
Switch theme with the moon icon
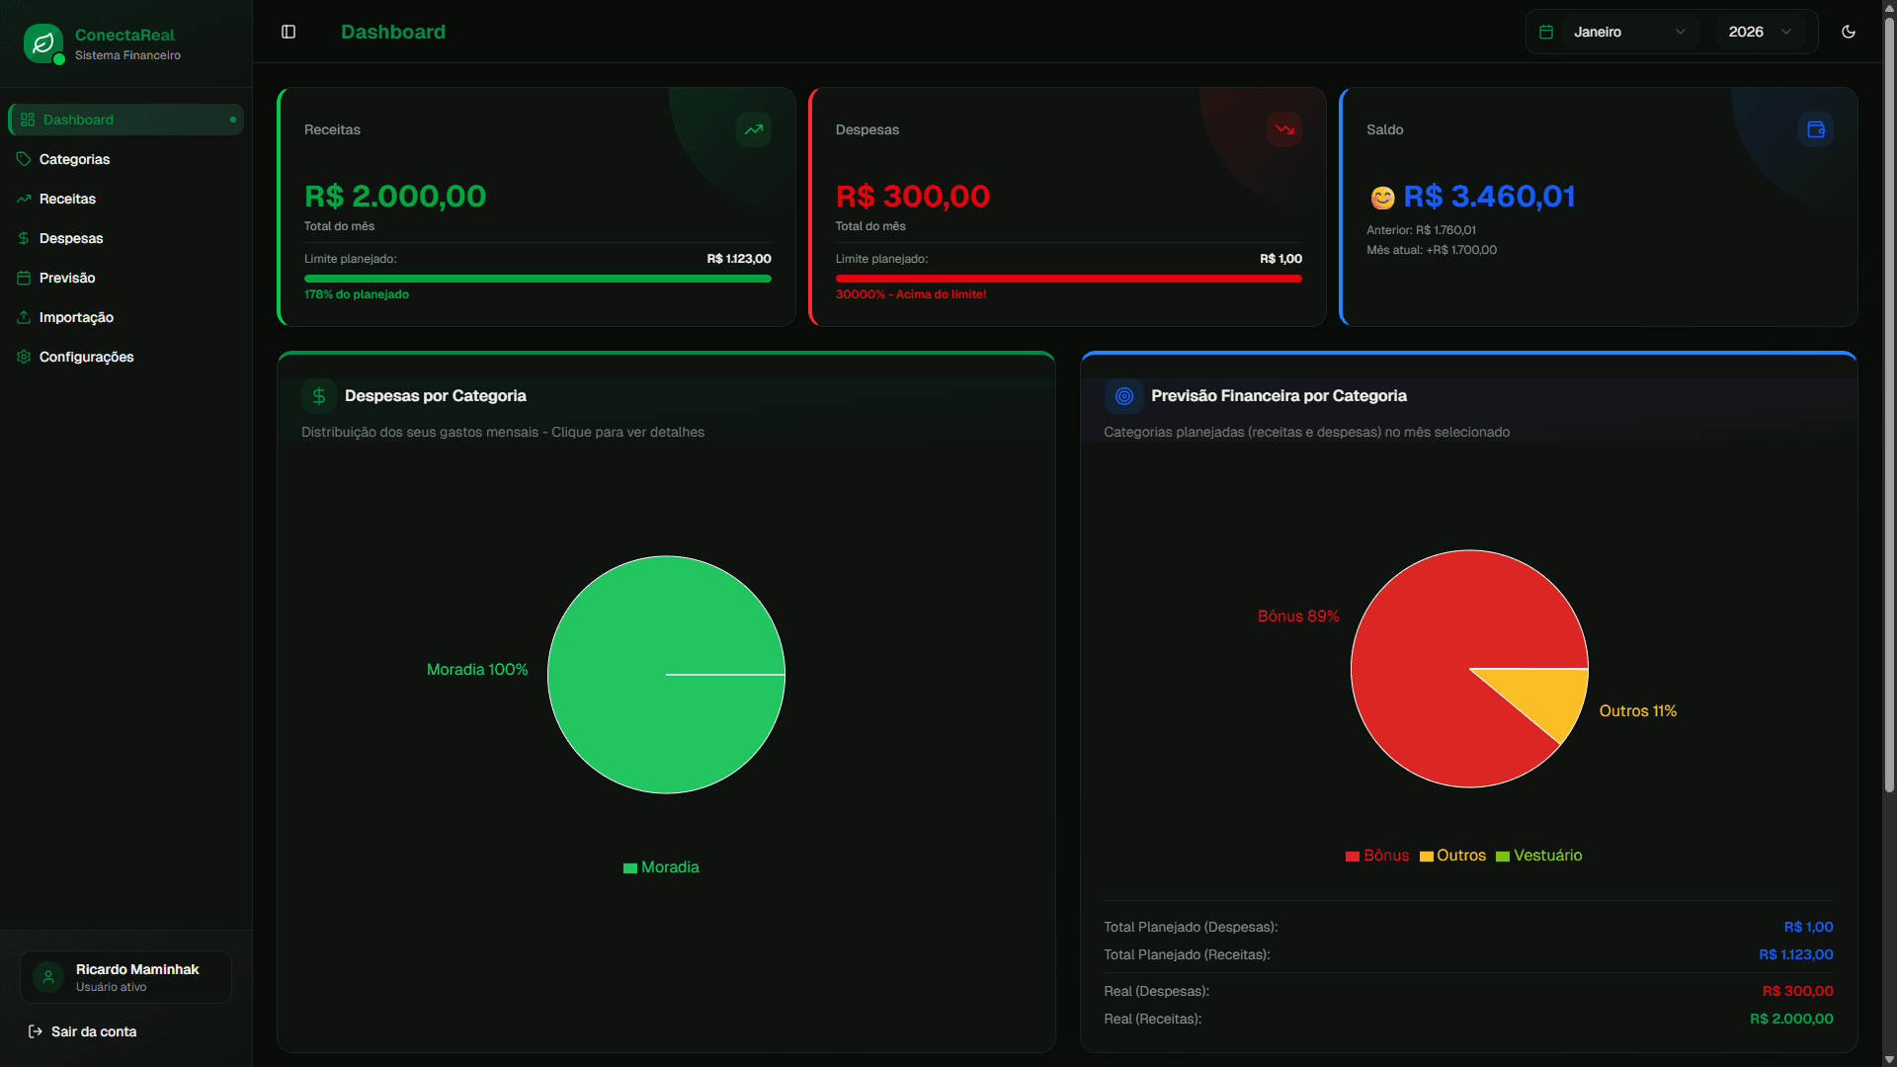(1849, 32)
